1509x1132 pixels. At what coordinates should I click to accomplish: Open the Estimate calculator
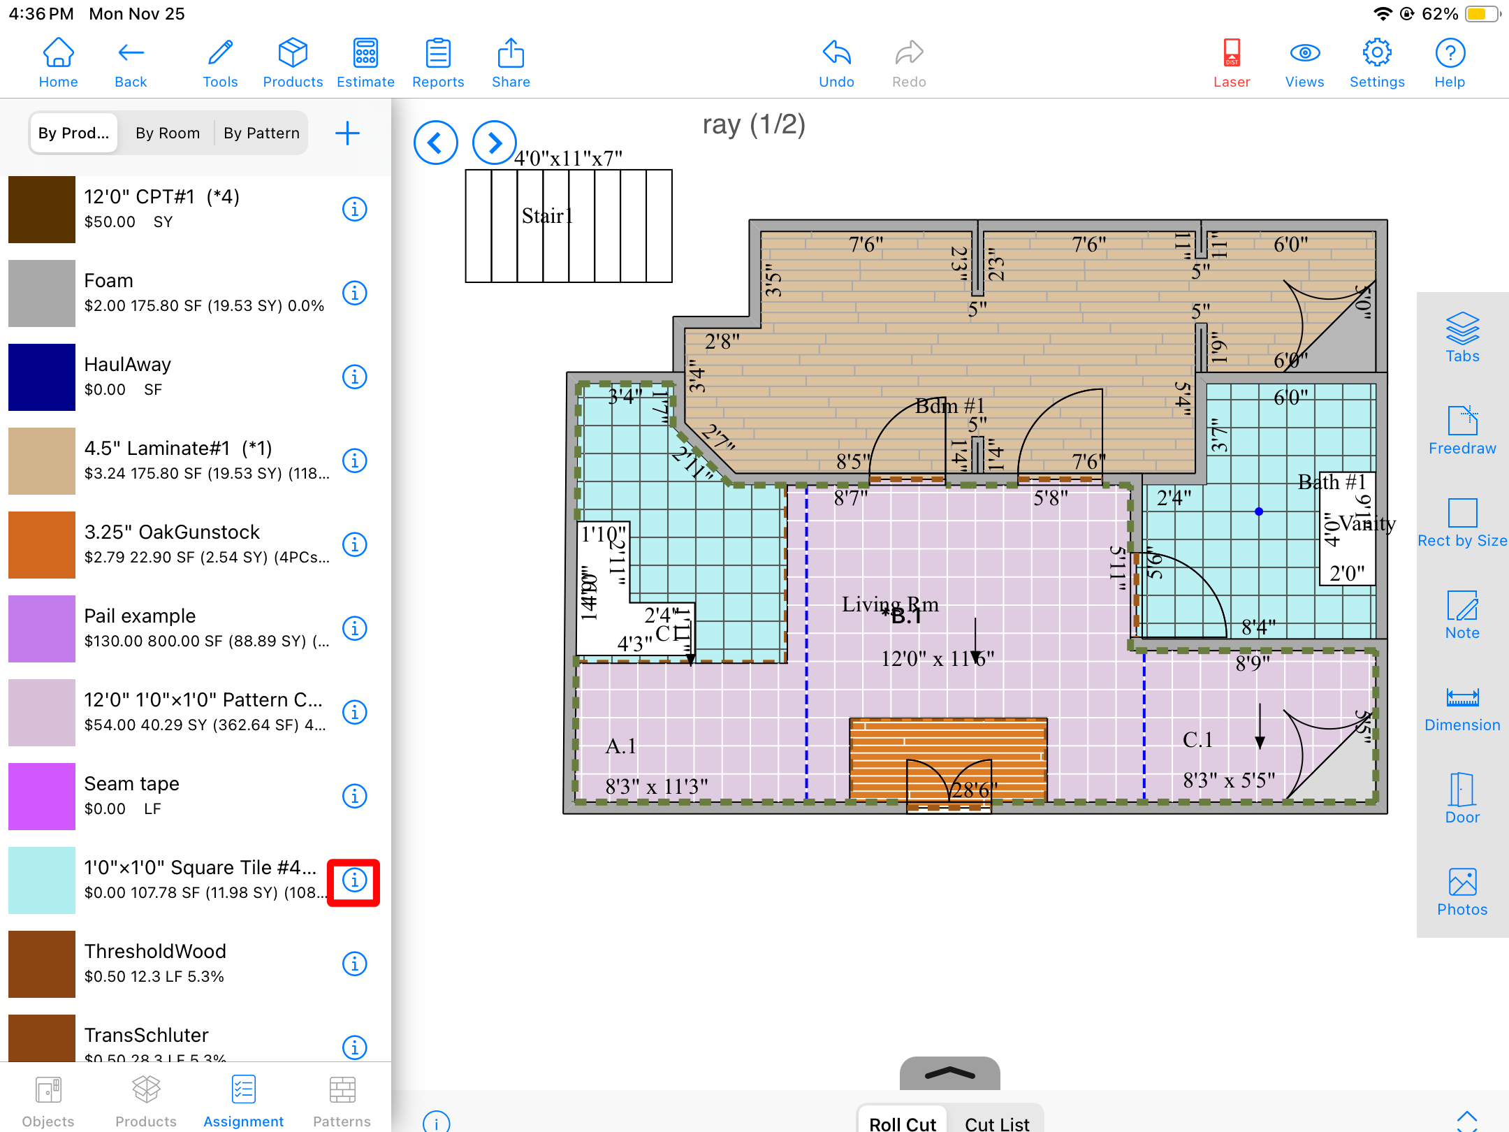tap(365, 63)
